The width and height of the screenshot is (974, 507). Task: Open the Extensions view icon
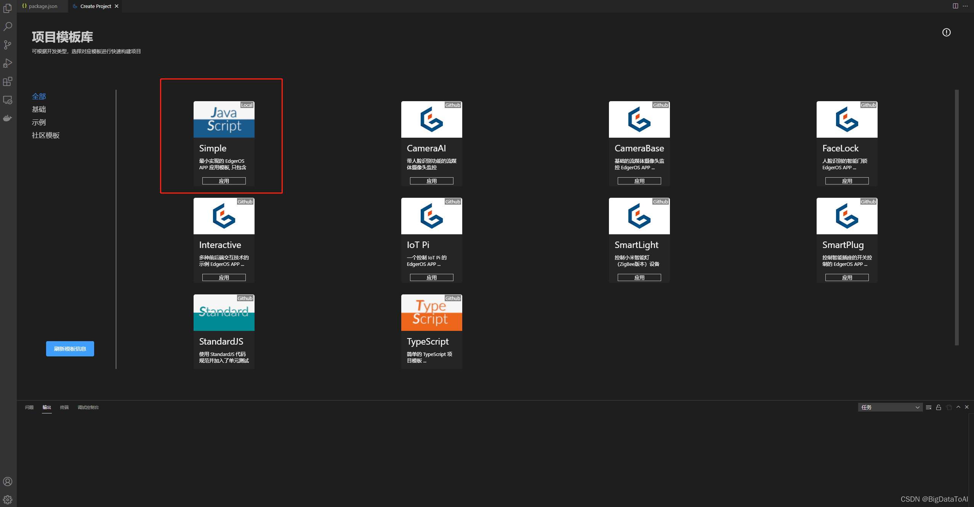(8, 81)
